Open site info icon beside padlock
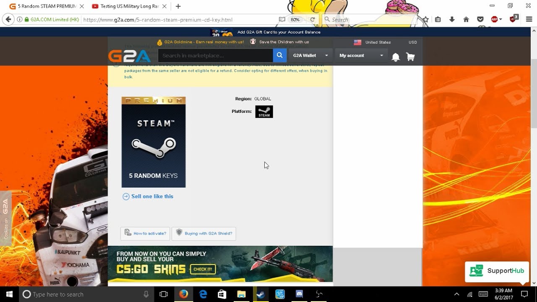This screenshot has width=537, height=302. tap(20, 20)
